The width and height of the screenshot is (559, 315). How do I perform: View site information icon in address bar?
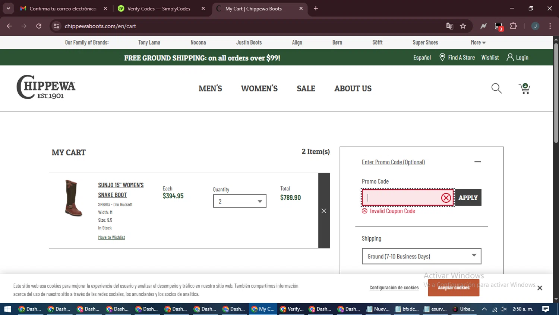point(57,26)
